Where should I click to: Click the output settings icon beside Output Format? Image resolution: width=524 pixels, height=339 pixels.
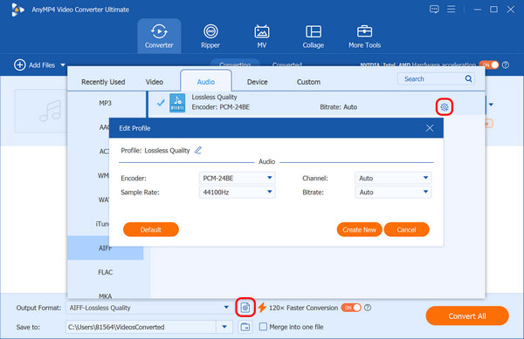click(x=245, y=308)
